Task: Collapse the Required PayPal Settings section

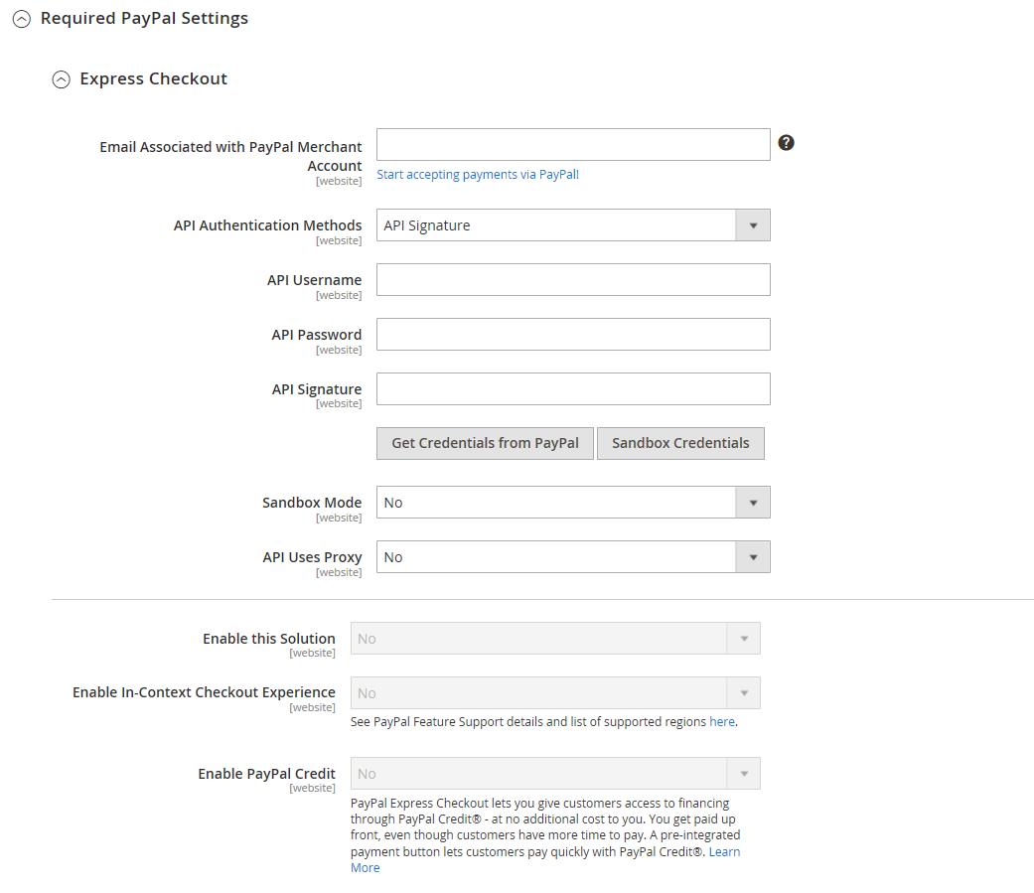Action: (x=22, y=18)
